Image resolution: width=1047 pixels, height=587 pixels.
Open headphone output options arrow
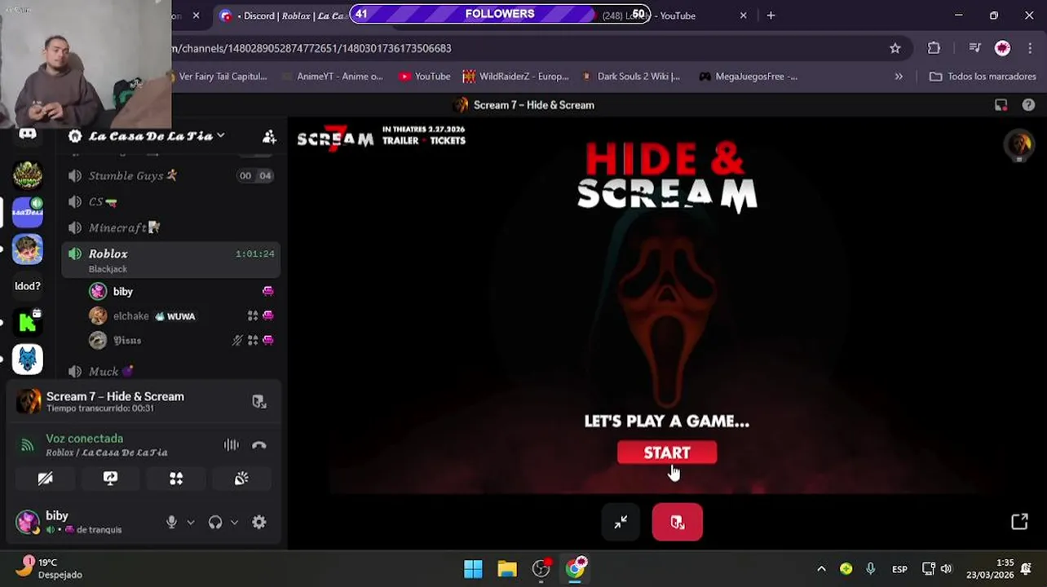tap(235, 523)
